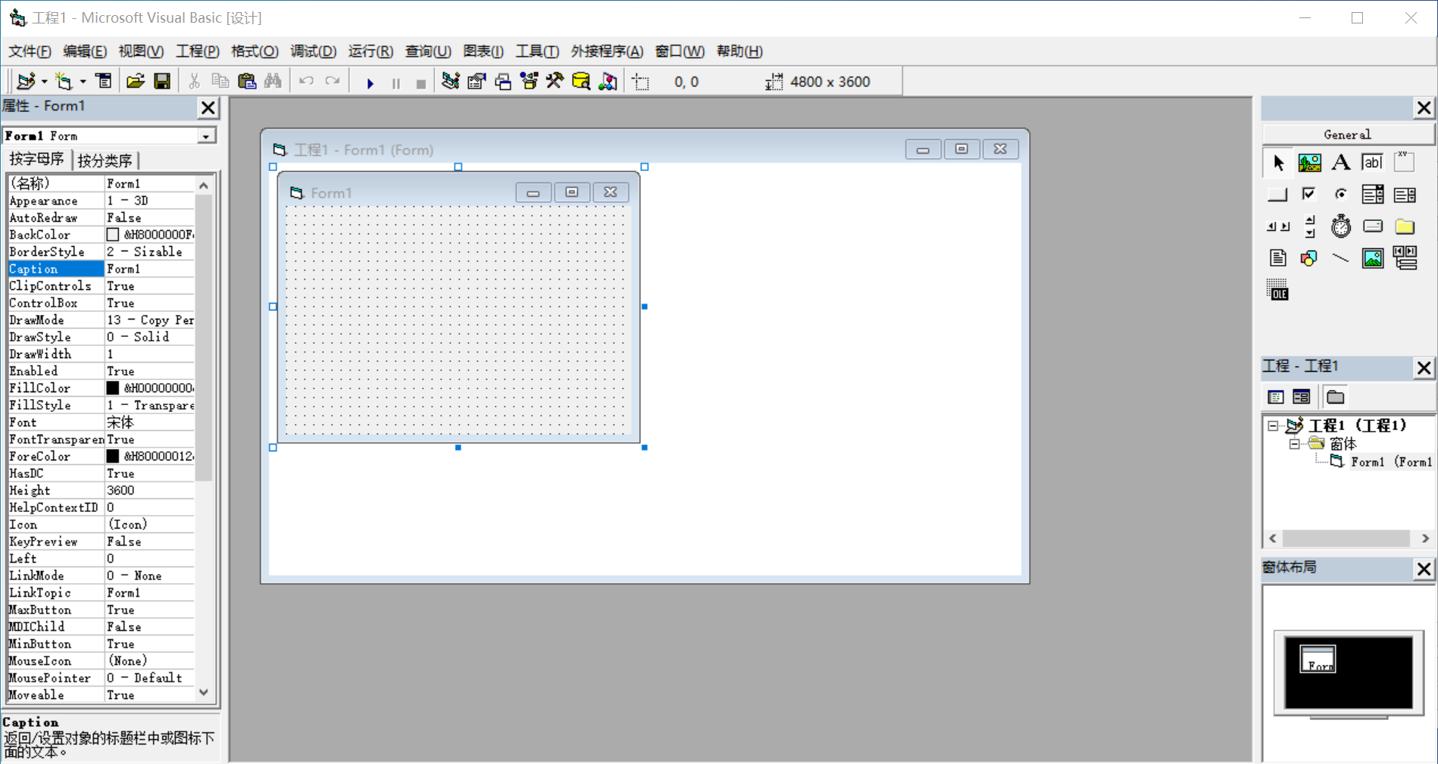The width and height of the screenshot is (1438, 764).
Task: Click the Form thumbnail in layout window
Action: pos(1318,659)
